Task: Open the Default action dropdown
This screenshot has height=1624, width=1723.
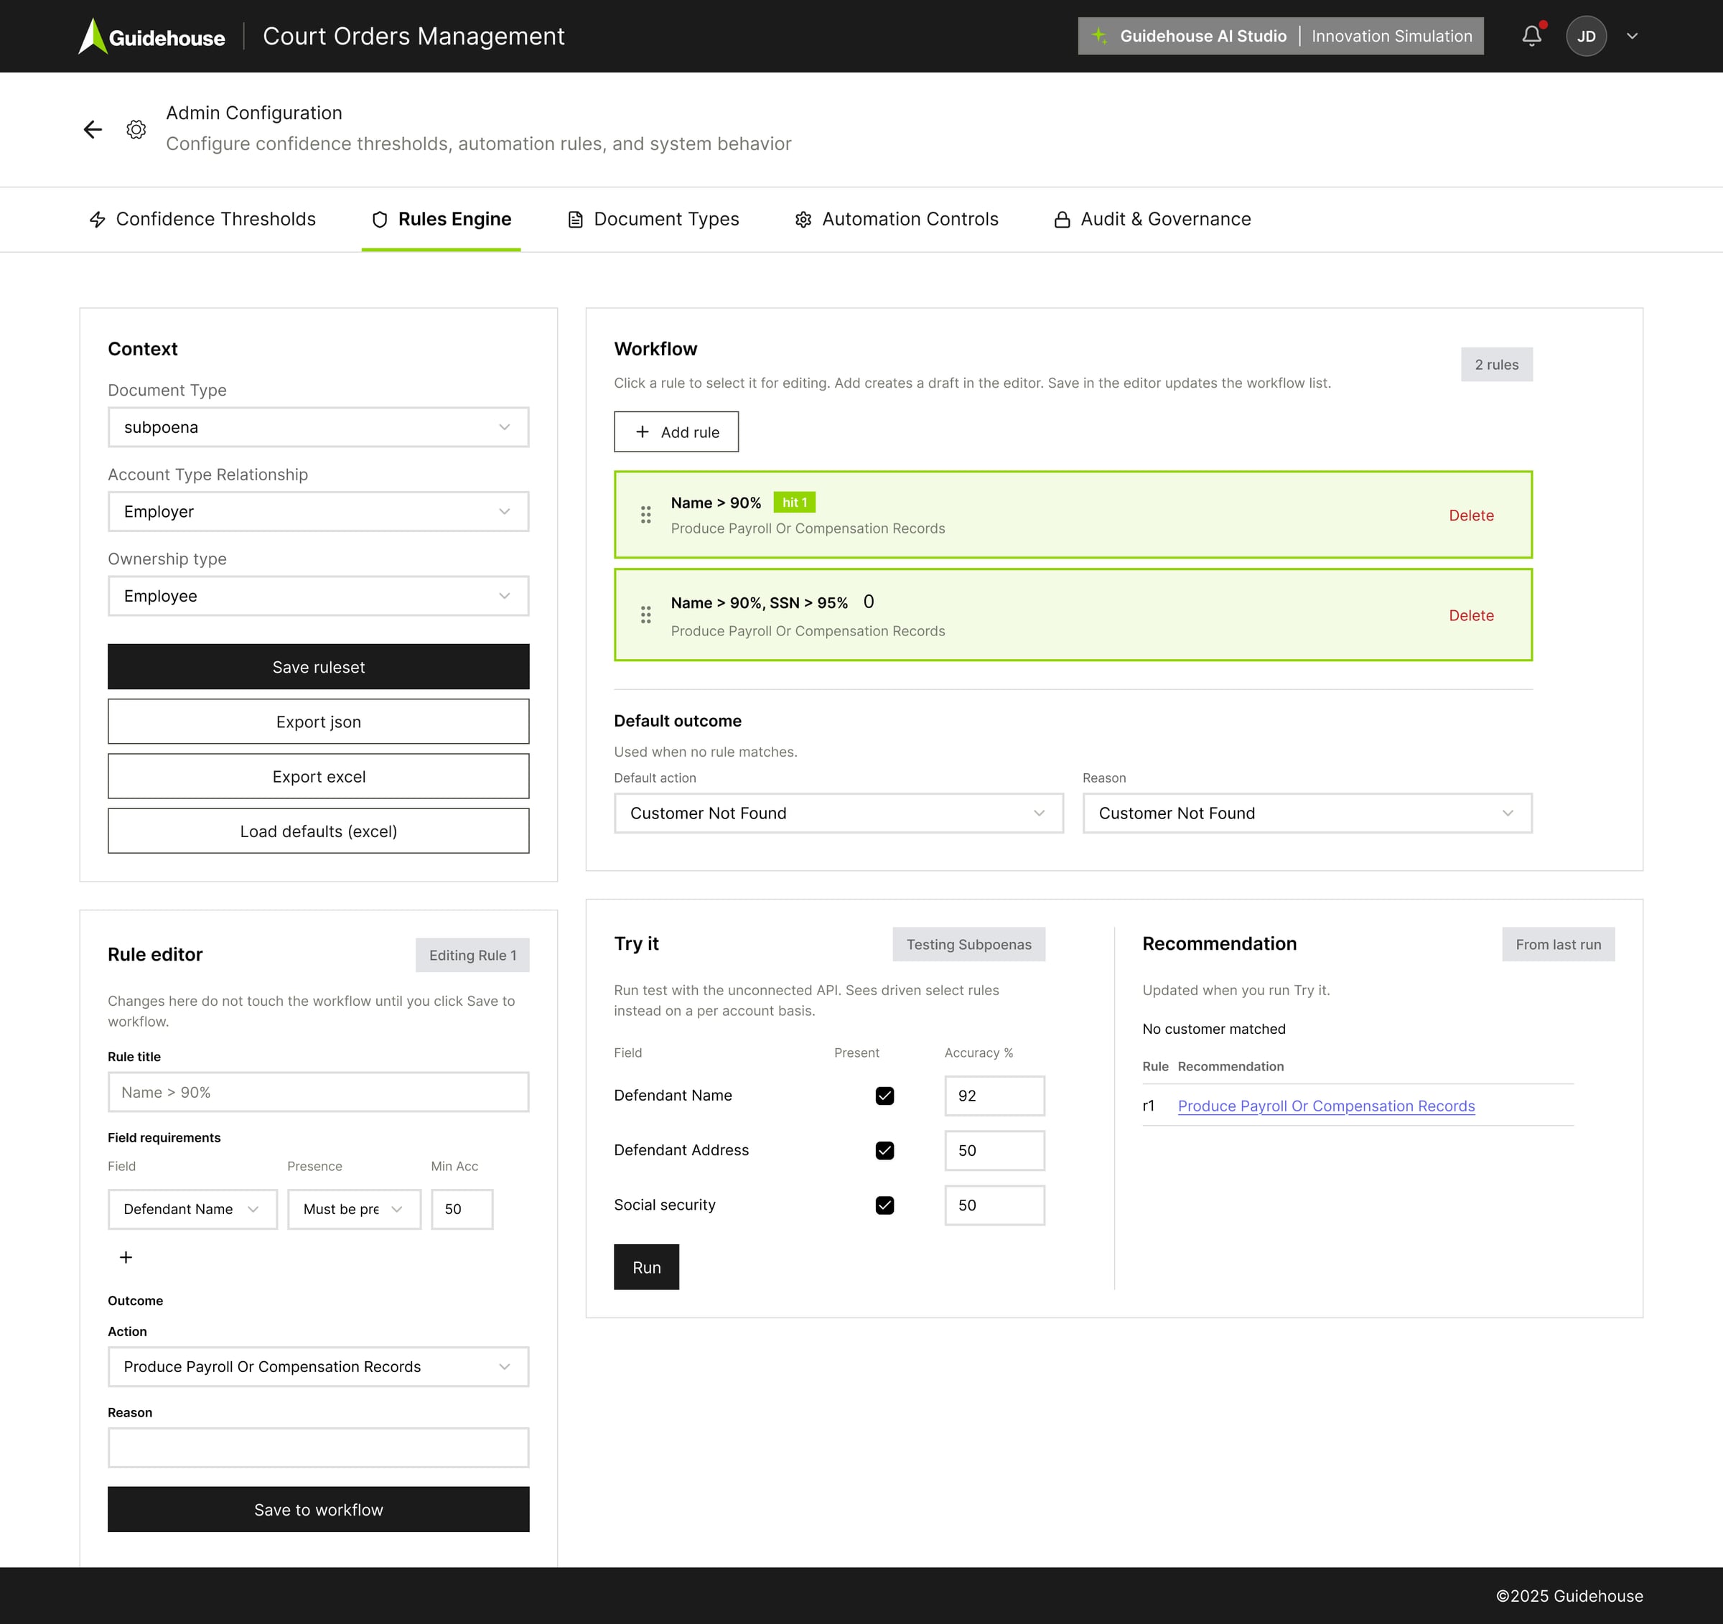Action: click(838, 813)
